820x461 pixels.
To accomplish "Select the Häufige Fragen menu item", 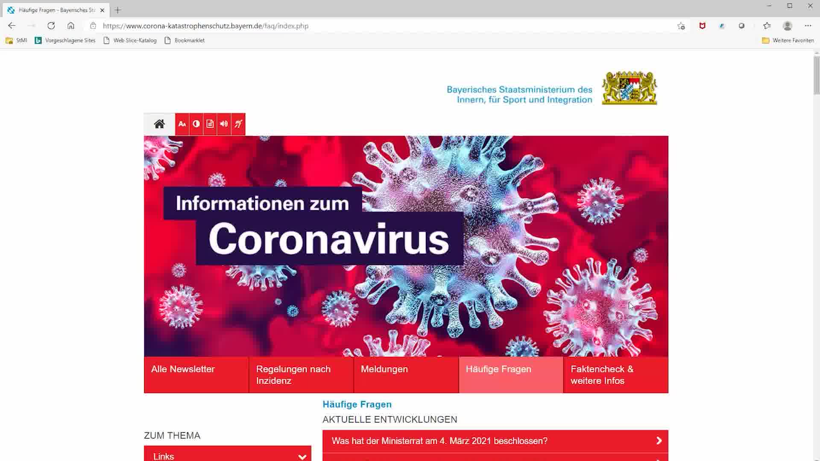I will pos(511,375).
